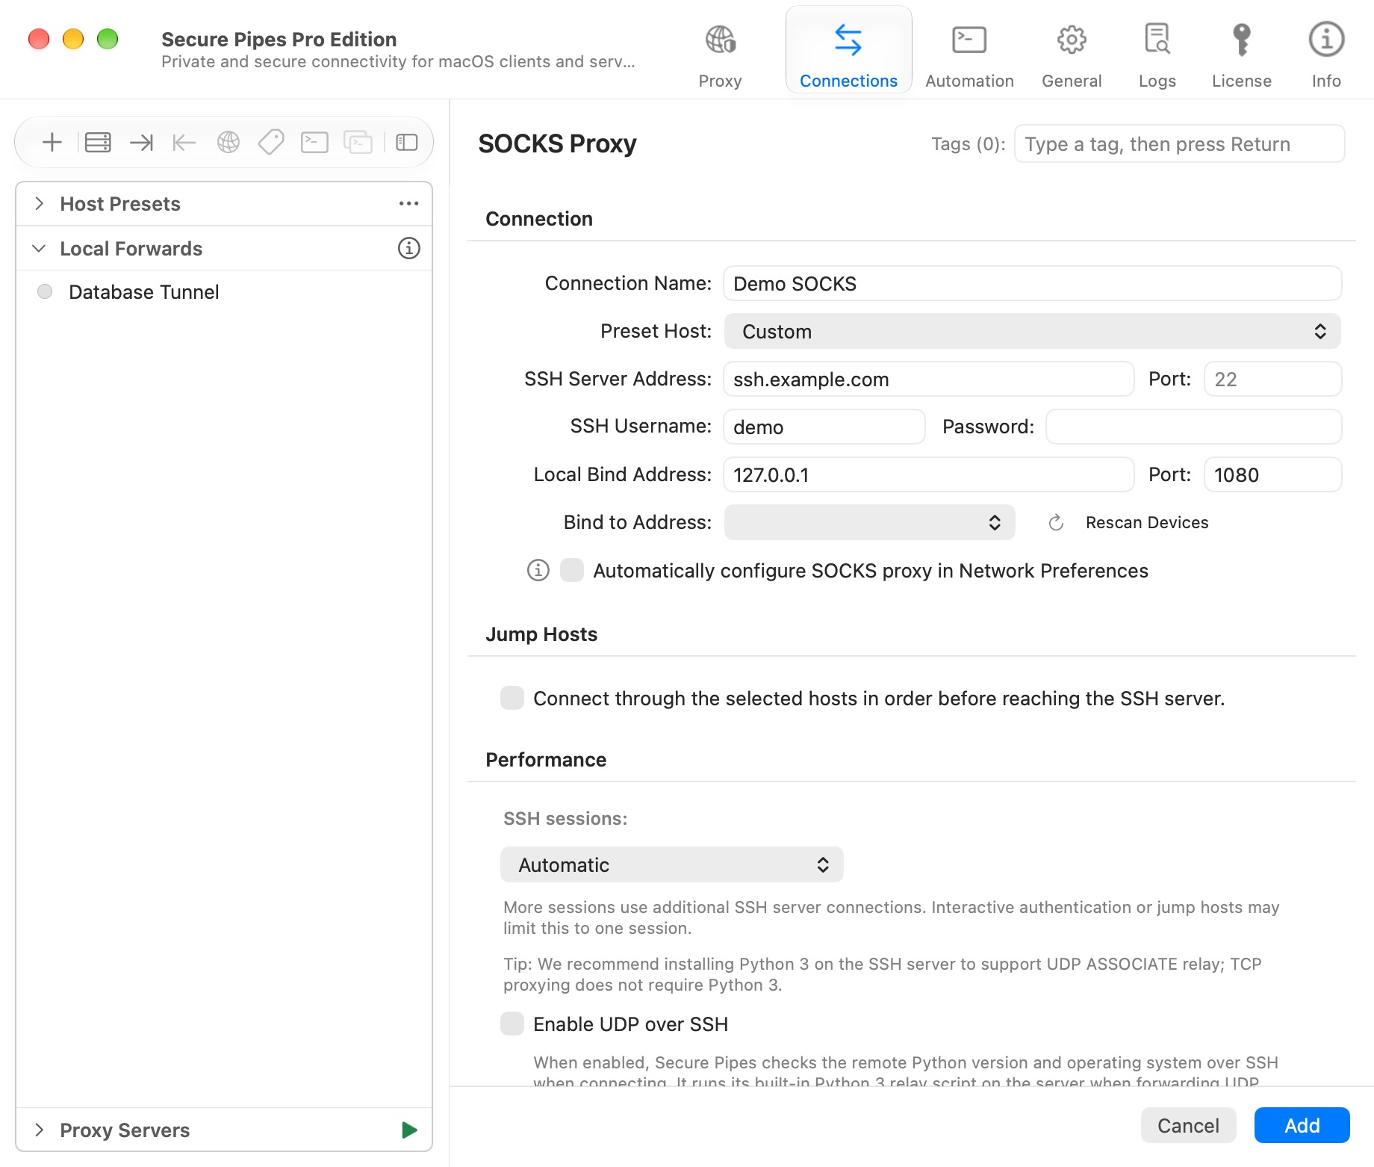Click the Local Bind Port 1080 field

pos(1273,474)
